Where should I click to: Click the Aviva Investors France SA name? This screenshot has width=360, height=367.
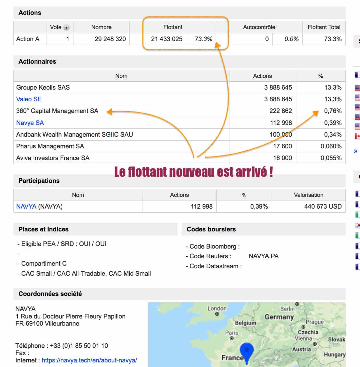(53, 158)
